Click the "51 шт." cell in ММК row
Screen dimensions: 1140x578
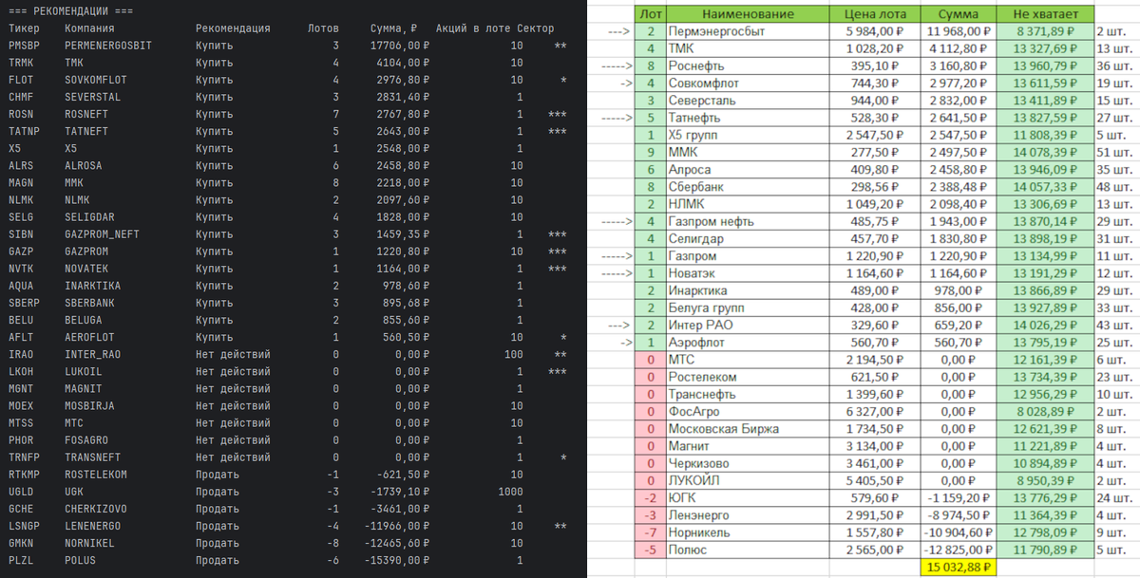[1115, 153]
